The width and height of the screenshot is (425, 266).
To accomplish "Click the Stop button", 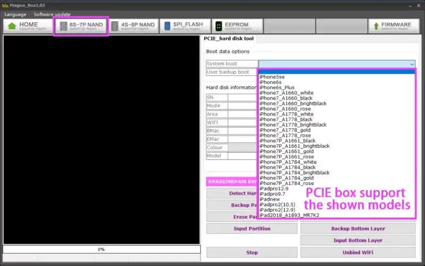I will (252, 252).
